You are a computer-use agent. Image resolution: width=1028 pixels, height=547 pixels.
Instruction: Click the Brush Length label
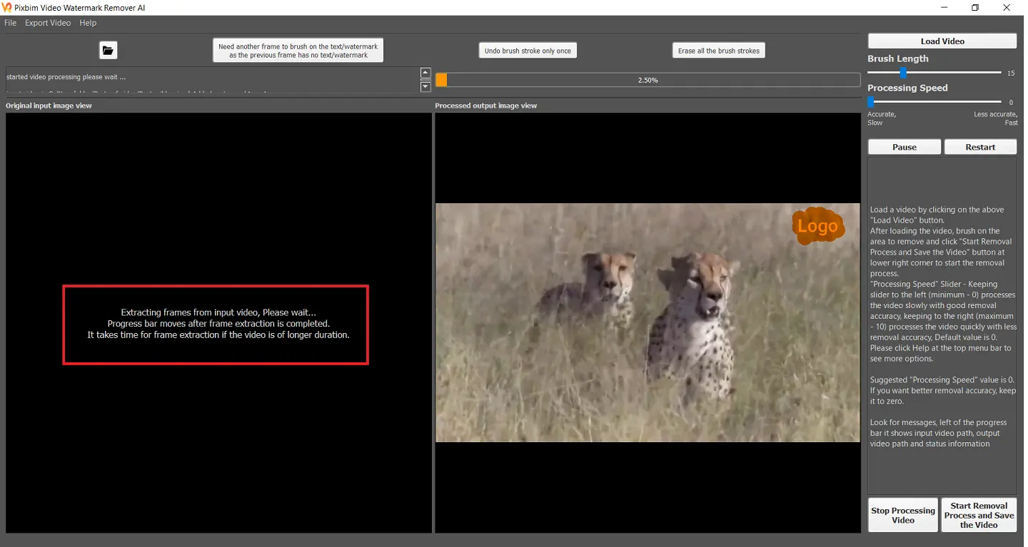click(x=898, y=58)
